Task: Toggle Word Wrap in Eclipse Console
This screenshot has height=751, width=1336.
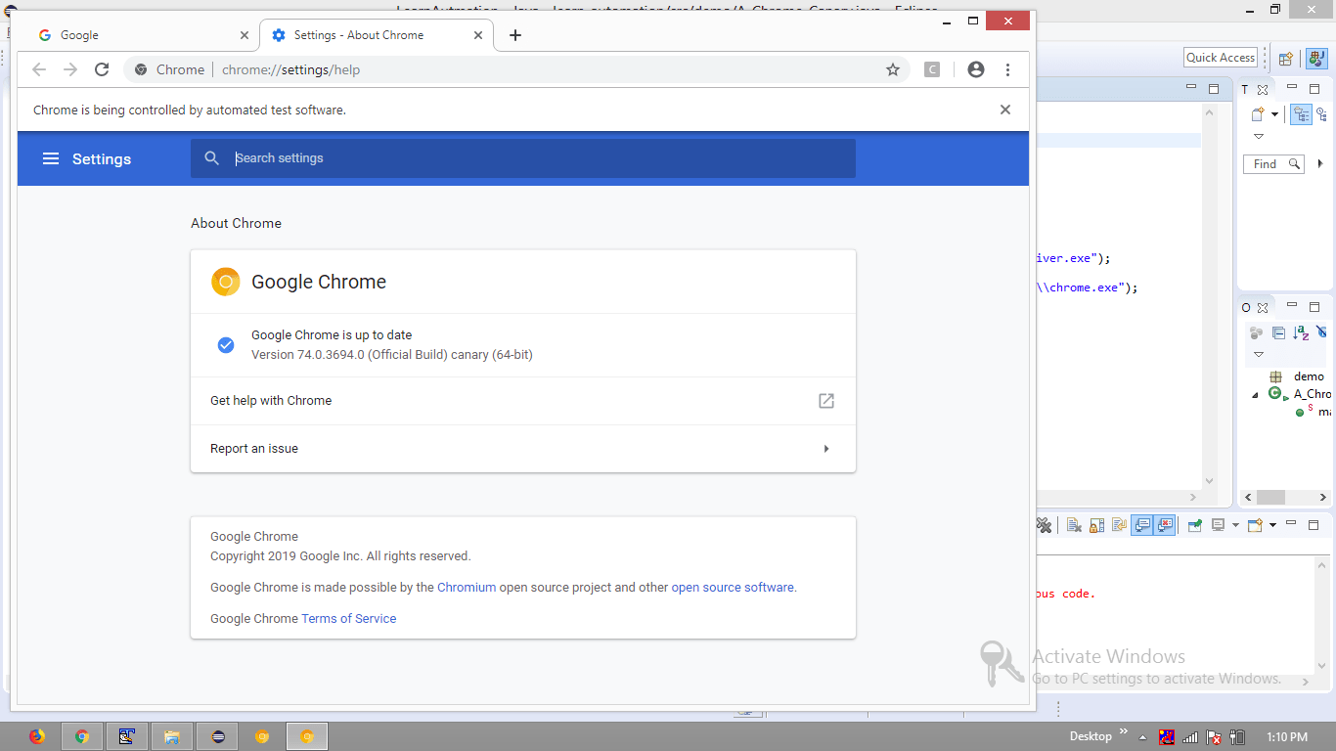Action: (x=1119, y=525)
